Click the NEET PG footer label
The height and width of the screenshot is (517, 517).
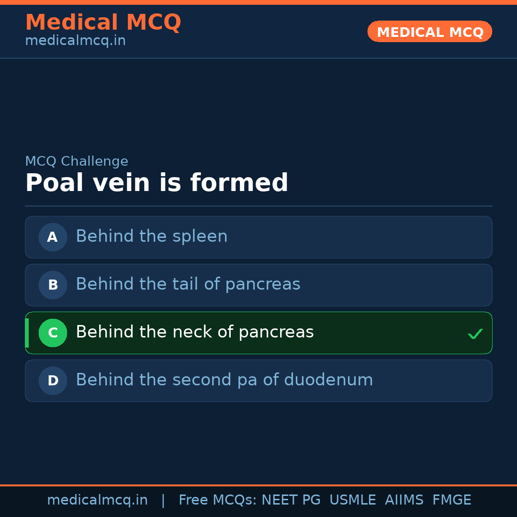click(291, 499)
